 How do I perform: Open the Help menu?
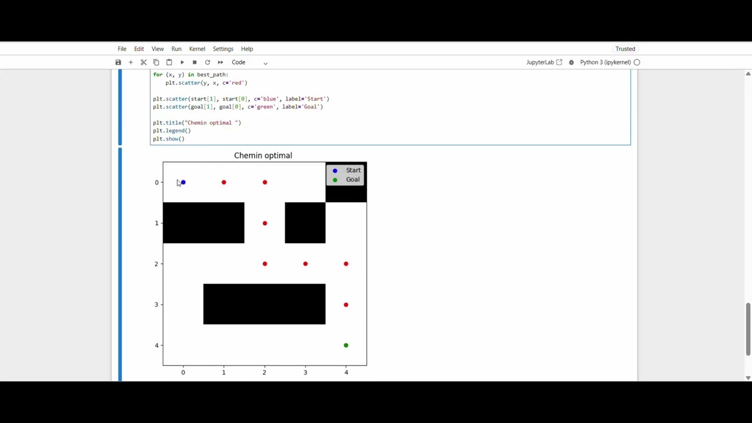(x=247, y=49)
